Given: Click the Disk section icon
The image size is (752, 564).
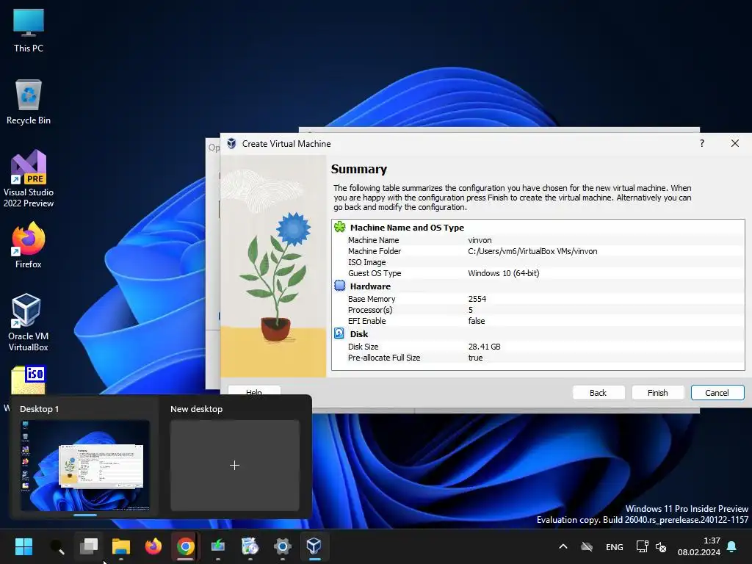Looking at the screenshot, I should click(339, 333).
